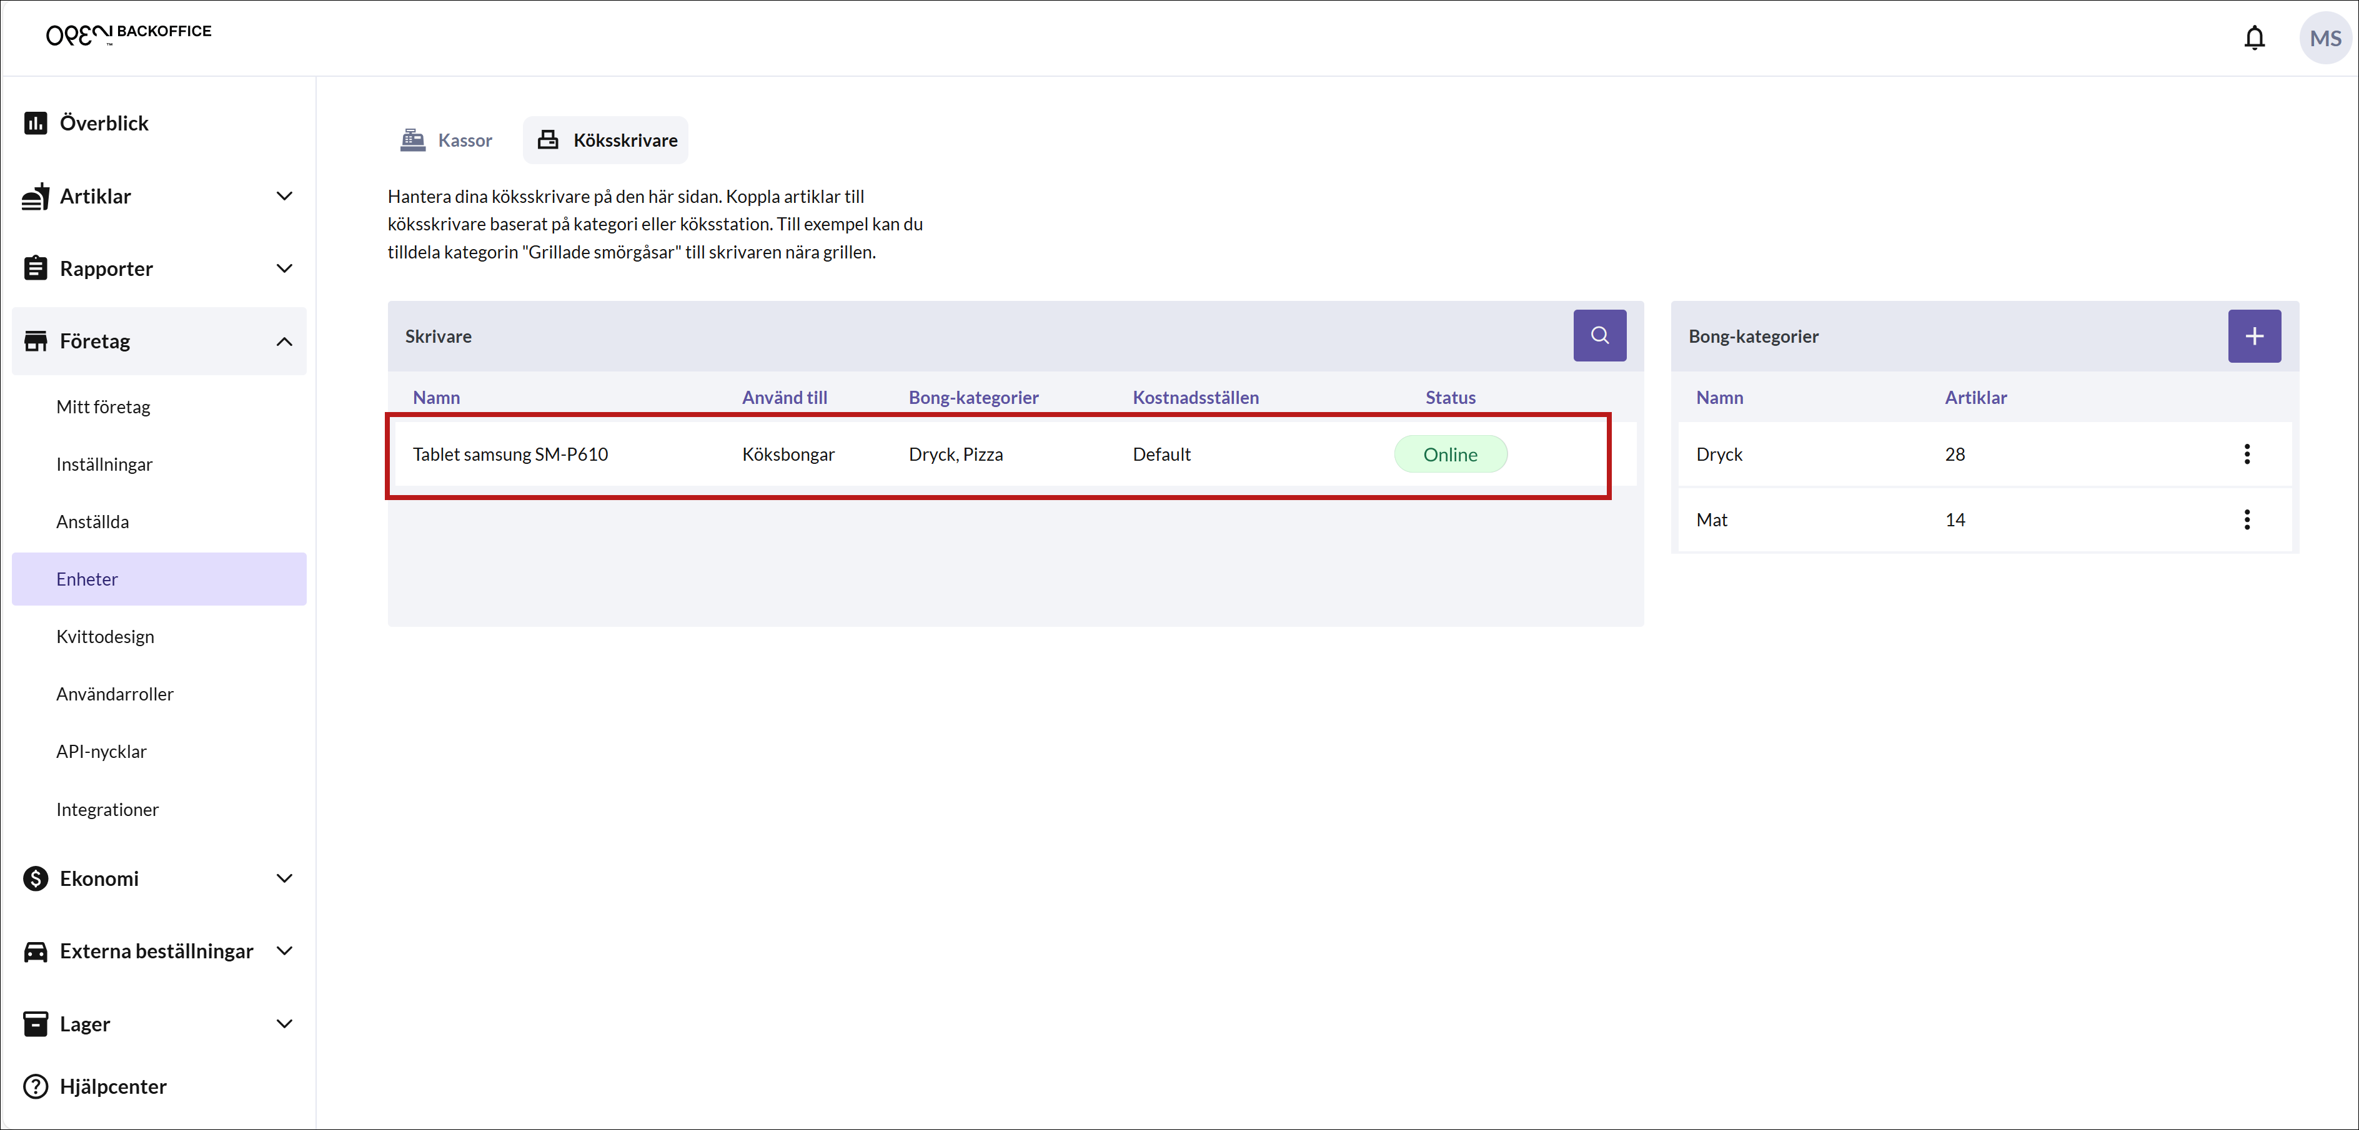This screenshot has height=1130, width=2359.
Task: Click the Artiklar column header
Action: (x=1975, y=397)
